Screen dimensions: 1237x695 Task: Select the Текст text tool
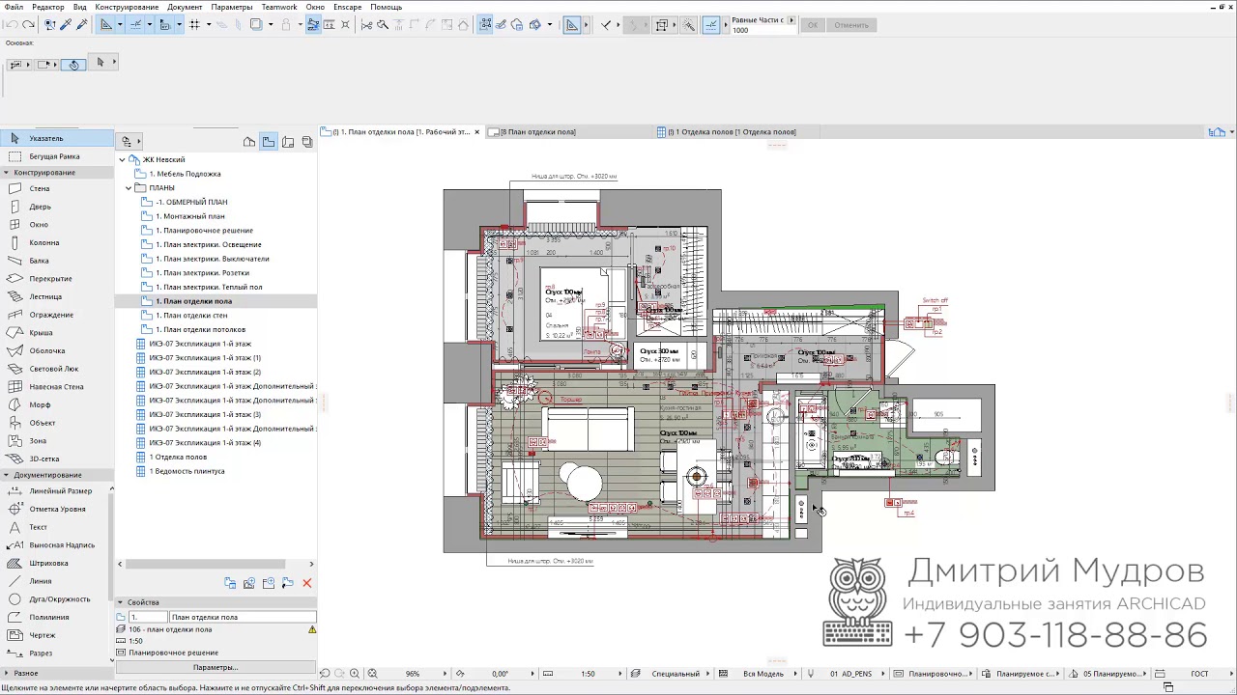pyautogui.click(x=56, y=527)
